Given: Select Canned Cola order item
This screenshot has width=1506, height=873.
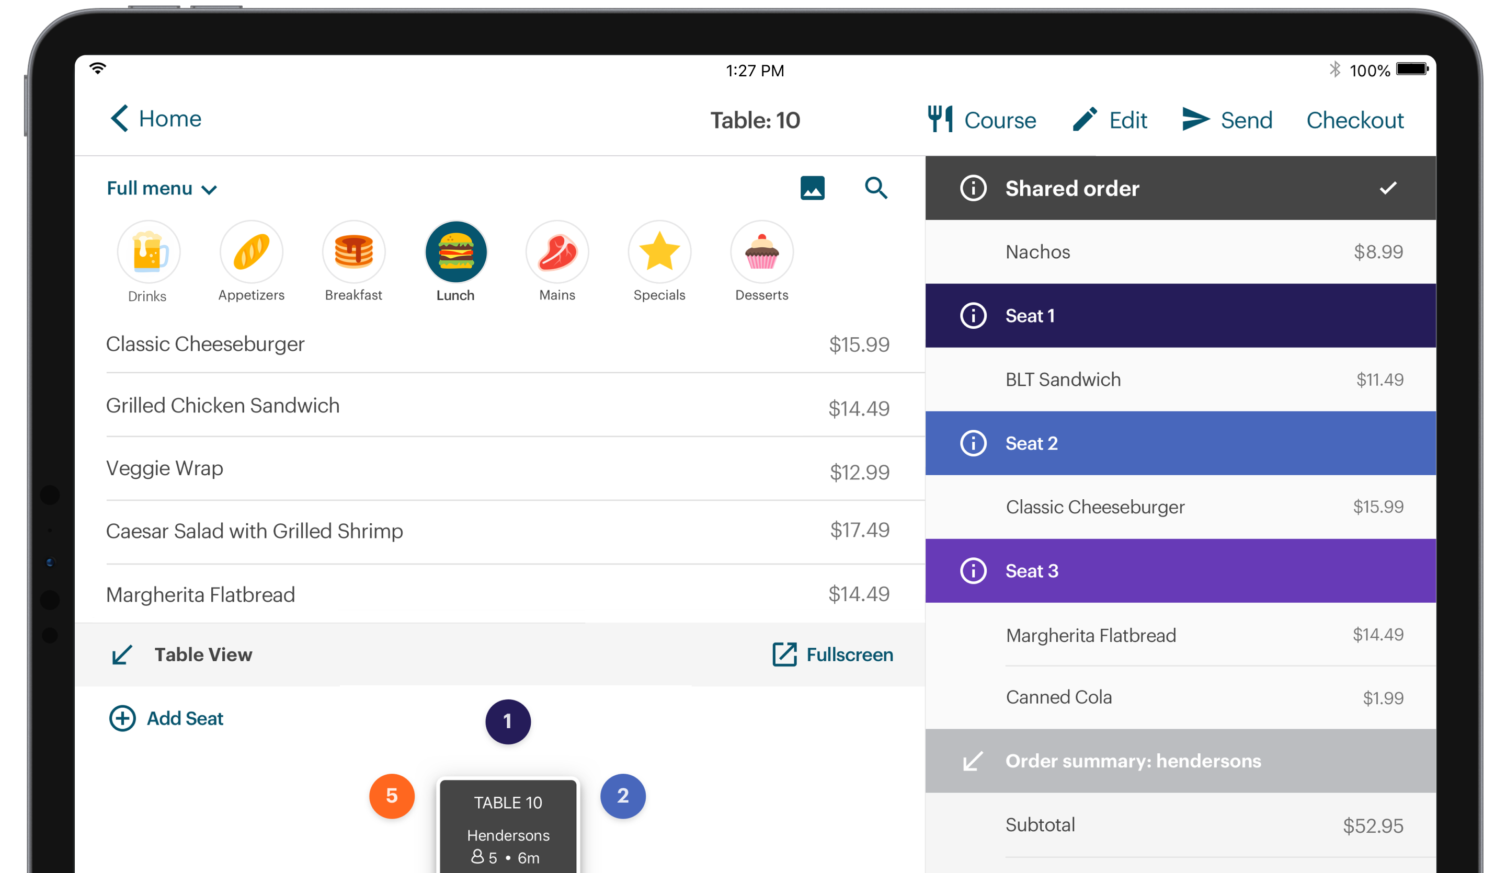Looking at the screenshot, I should click(1180, 697).
